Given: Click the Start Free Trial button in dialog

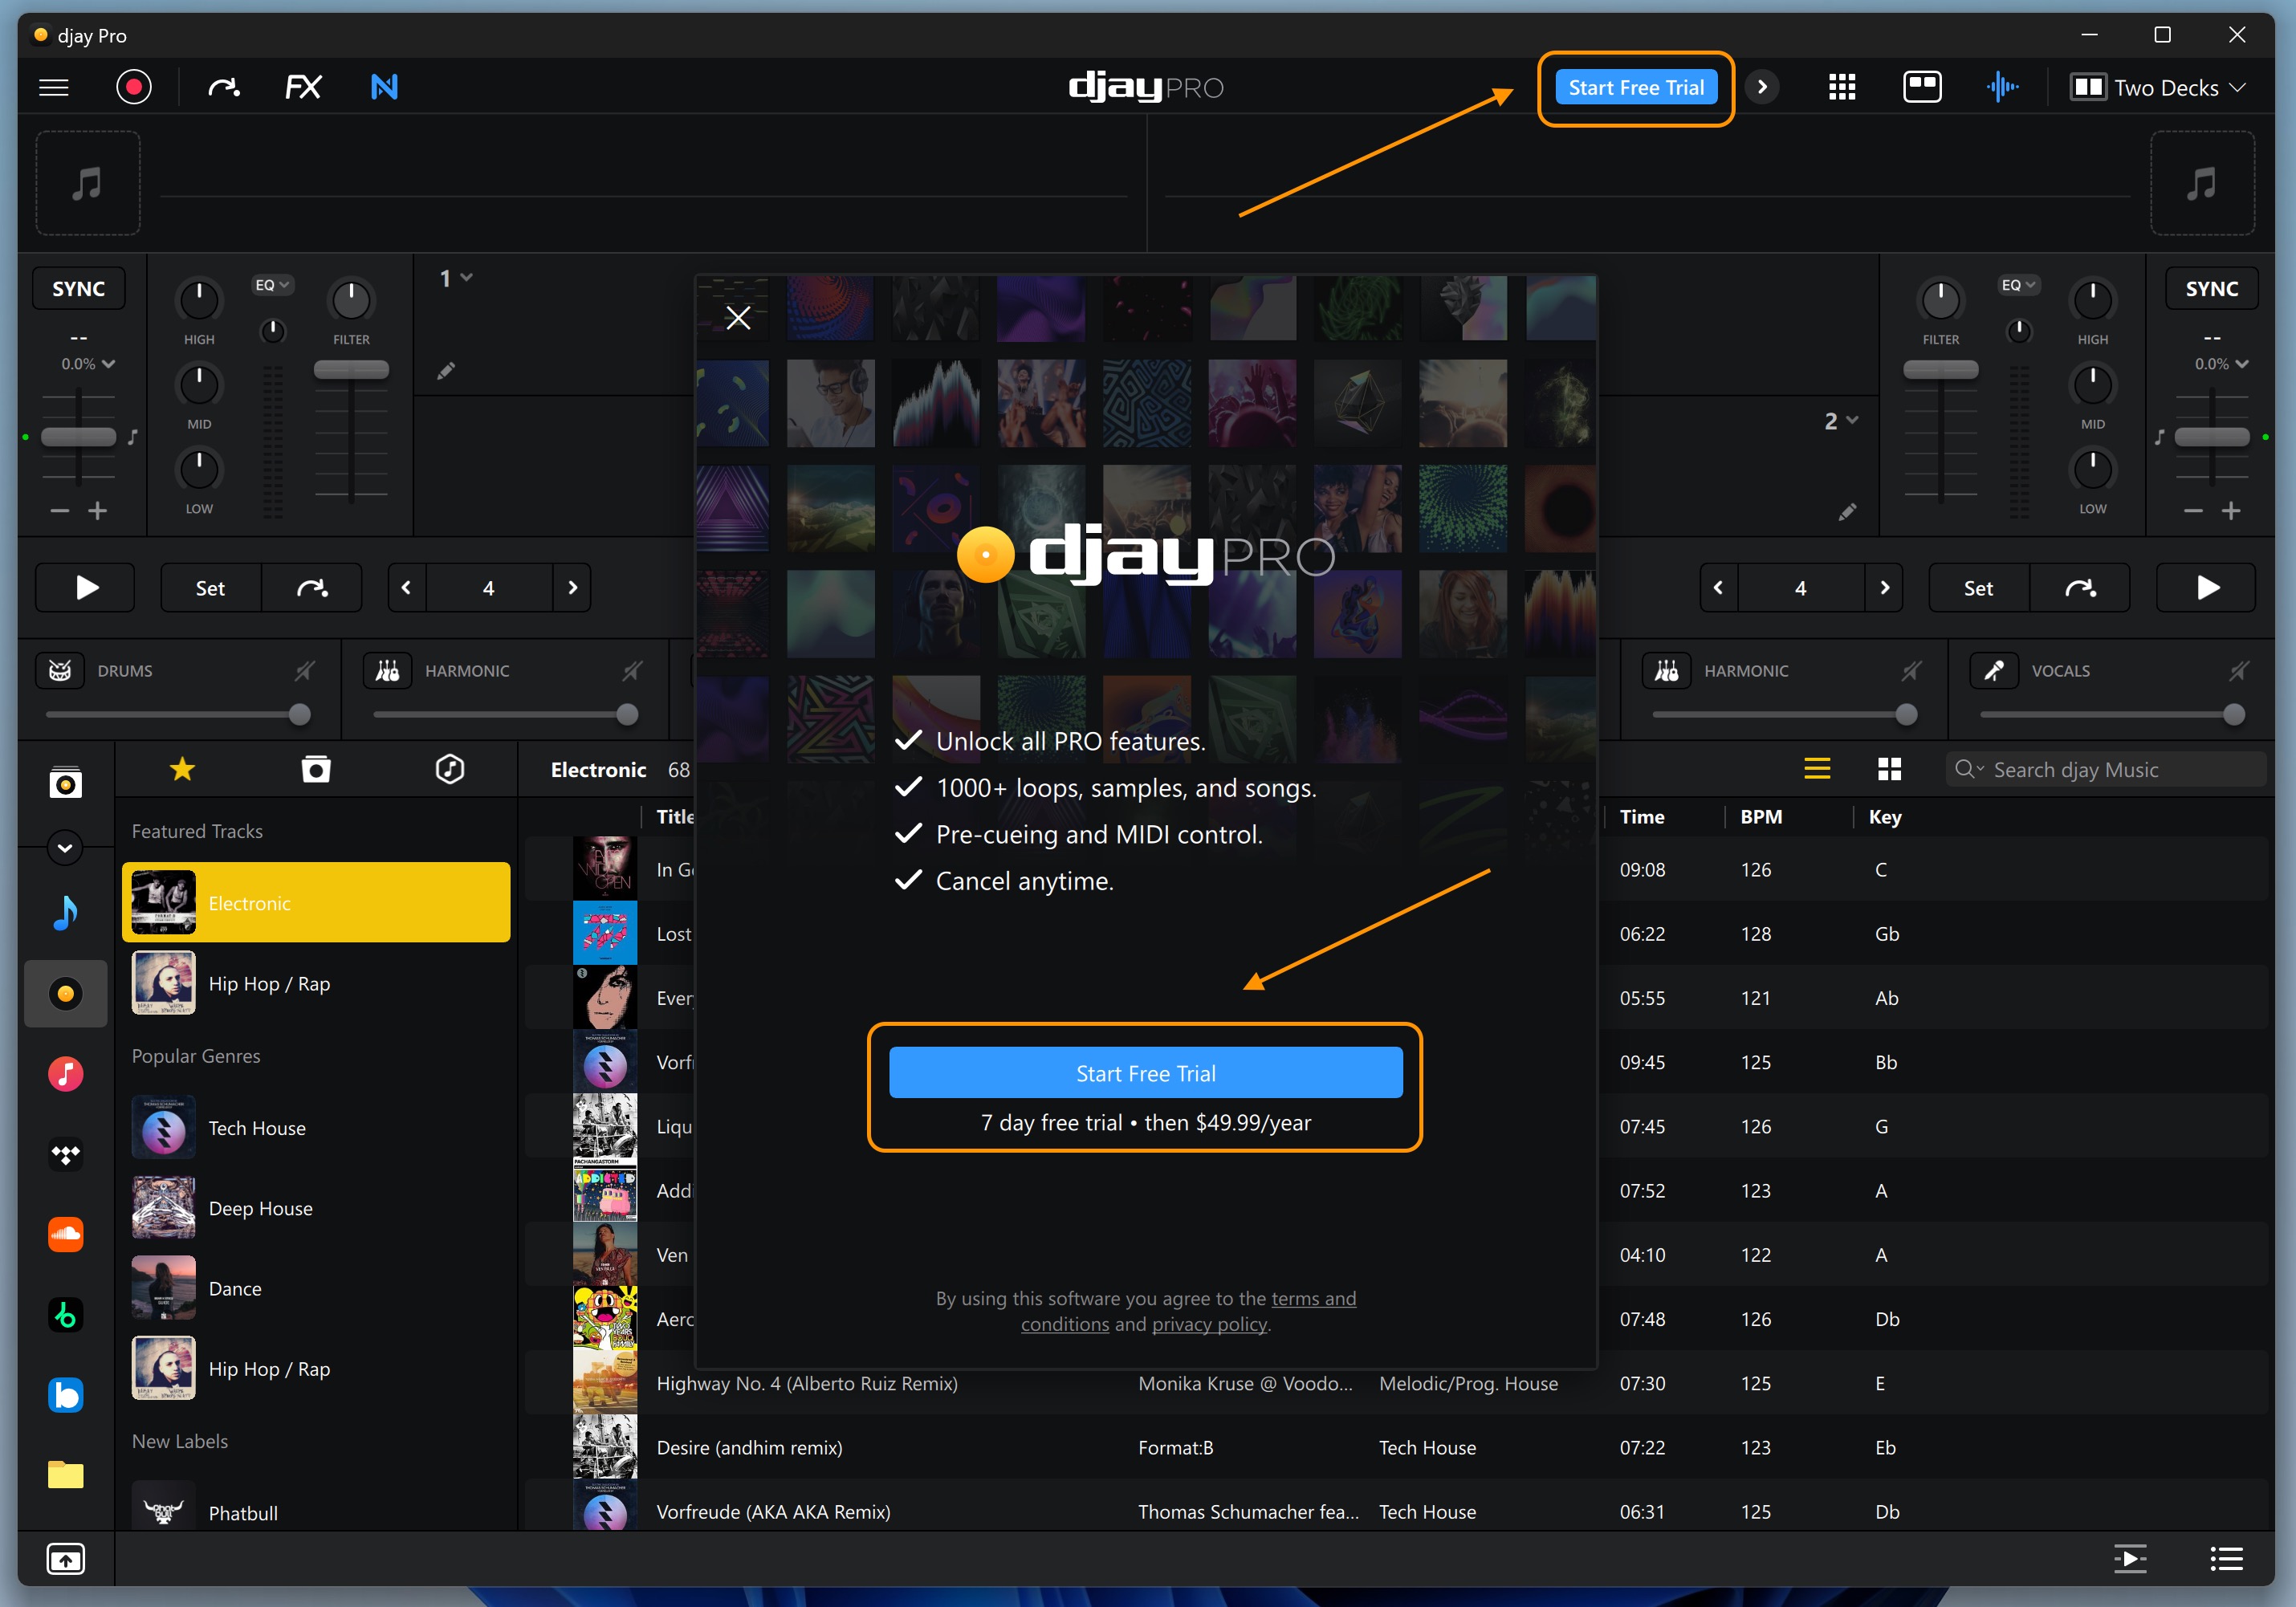Looking at the screenshot, I should click(1145, 1073).
